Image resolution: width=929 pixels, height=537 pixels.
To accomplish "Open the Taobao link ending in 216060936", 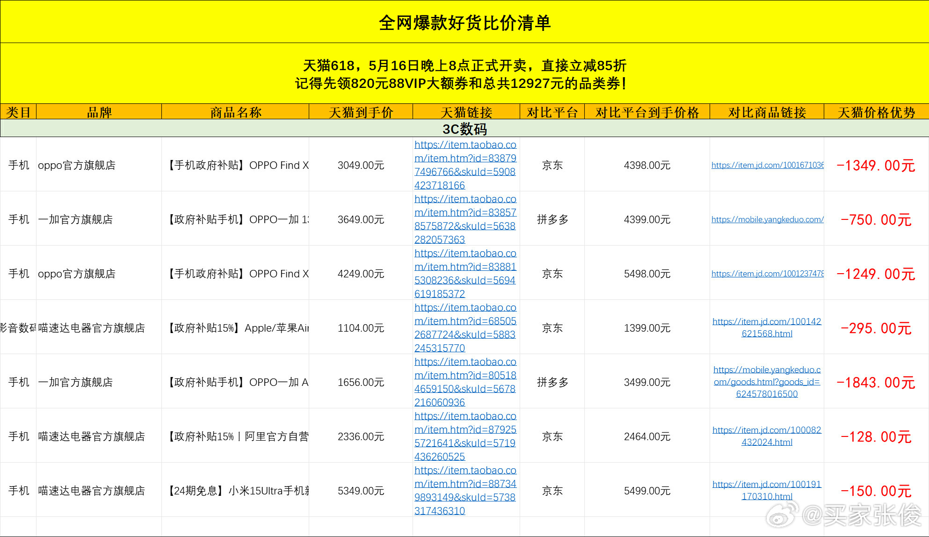I will 465,382.
